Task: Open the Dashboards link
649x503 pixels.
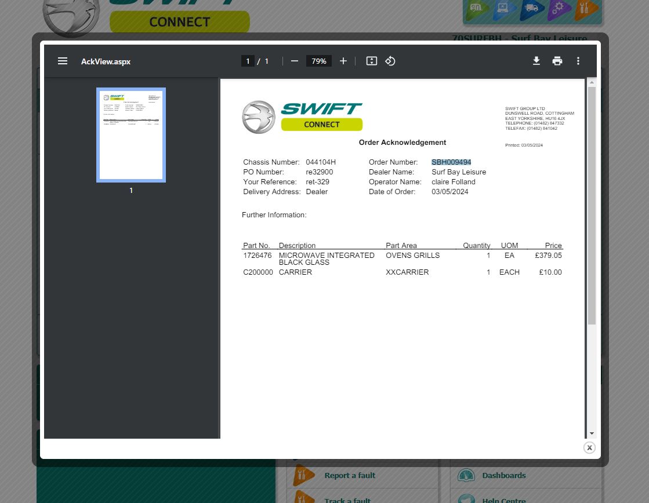Action: pos(503,476)
